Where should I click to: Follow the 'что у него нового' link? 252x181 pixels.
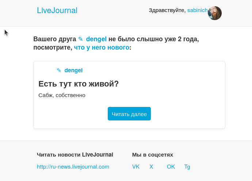click(102, 47)
